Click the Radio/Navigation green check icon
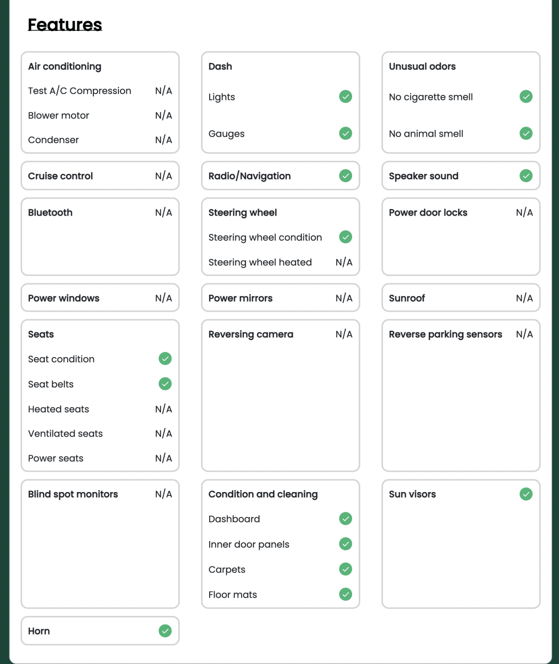Screen dimensions: 559x664 tap(346, 176)
